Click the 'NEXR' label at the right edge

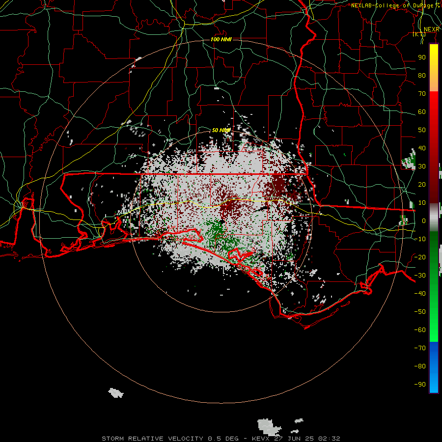(x=431, y=29)
